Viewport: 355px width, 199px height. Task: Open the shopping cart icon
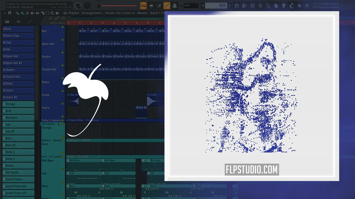pyautogui.click(x=307, y=5)
